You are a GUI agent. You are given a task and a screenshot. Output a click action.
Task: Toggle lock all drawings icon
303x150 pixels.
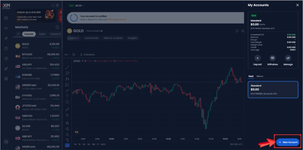pyautogui.click(x=67, y=134)
